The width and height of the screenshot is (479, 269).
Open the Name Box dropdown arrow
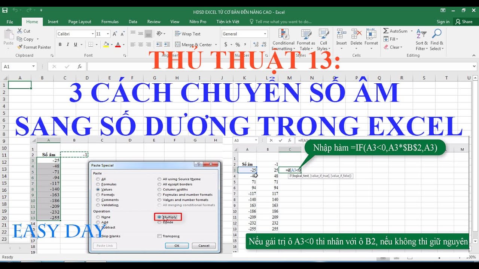(x=33, y=67)
